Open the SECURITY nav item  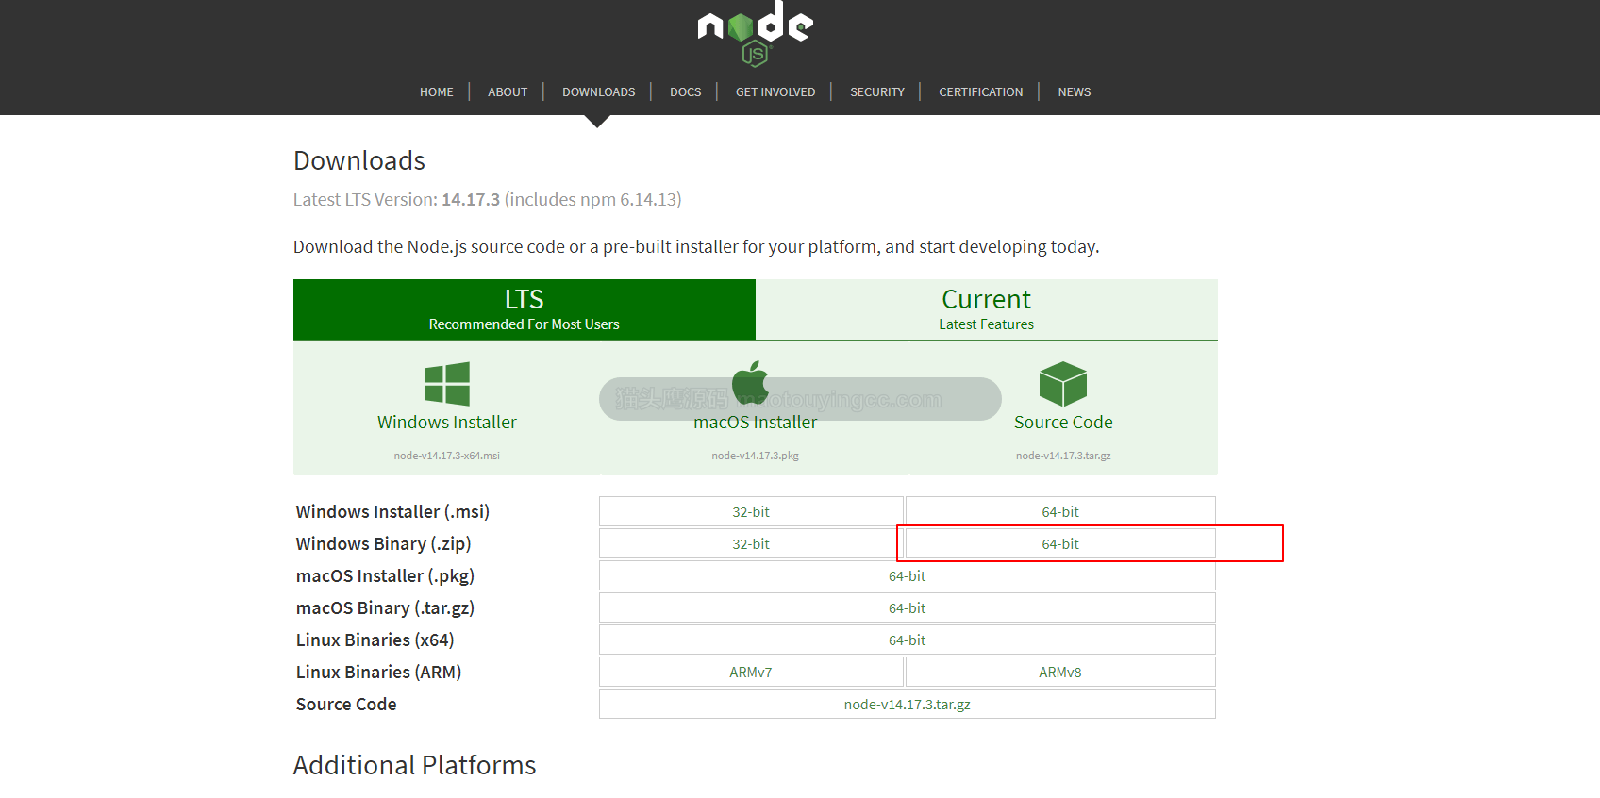coord(877,91)
